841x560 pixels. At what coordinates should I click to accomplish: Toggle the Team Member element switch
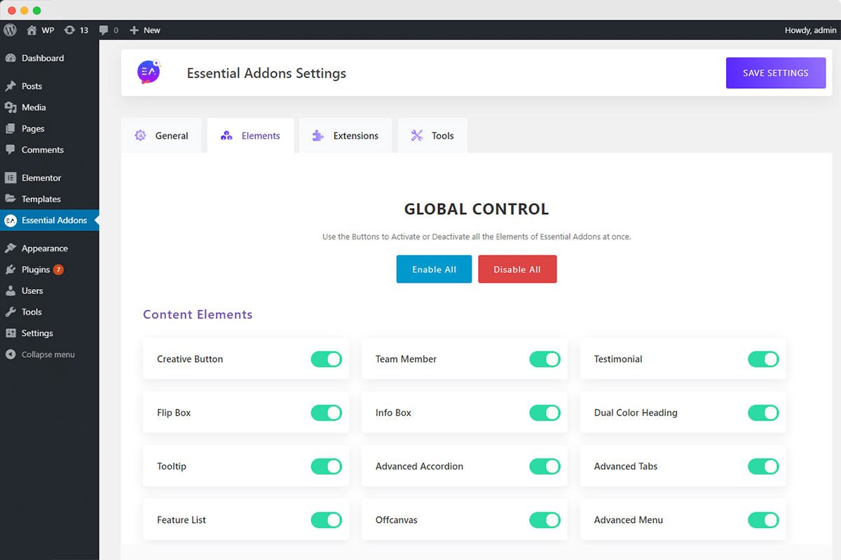[x=545, y=359]
